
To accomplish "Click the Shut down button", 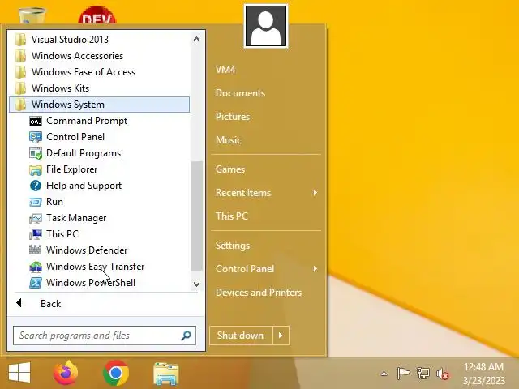I will pyautogui.click(x=241, y=336).
